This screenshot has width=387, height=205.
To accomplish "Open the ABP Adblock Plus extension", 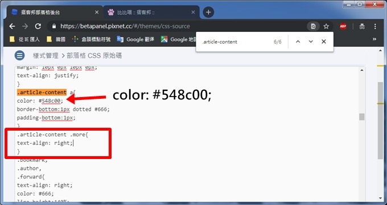I will point(343,26).
